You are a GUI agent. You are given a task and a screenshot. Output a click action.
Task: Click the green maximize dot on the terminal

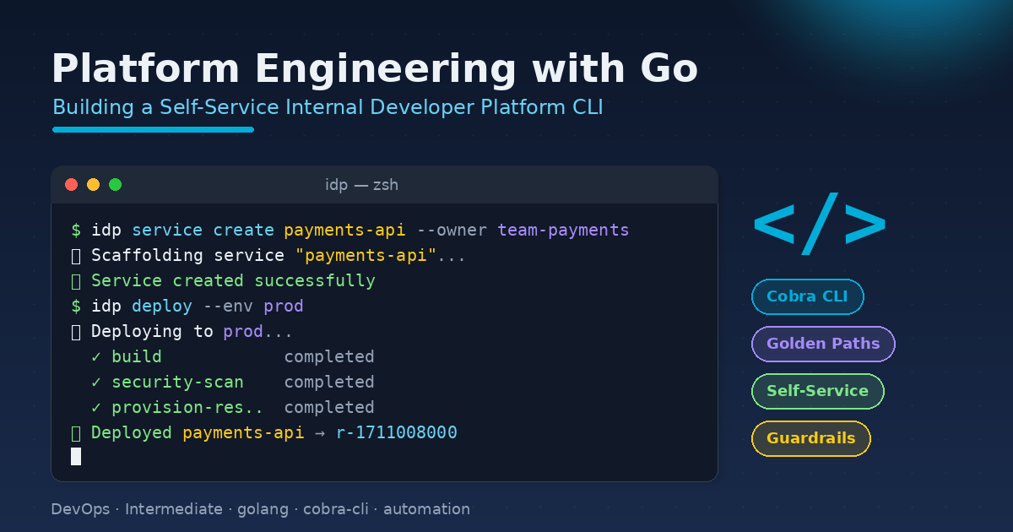pos(115,185)
